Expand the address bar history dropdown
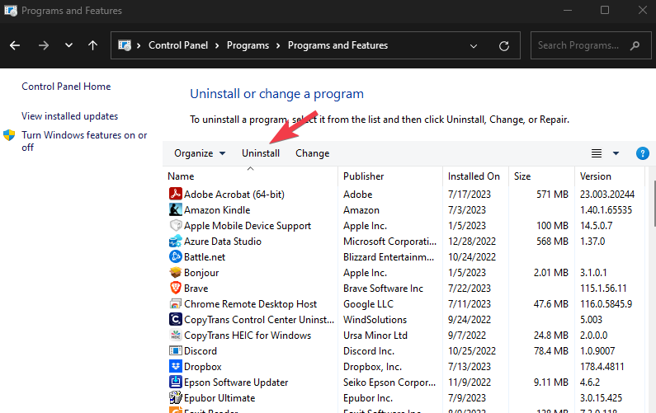 474,45
